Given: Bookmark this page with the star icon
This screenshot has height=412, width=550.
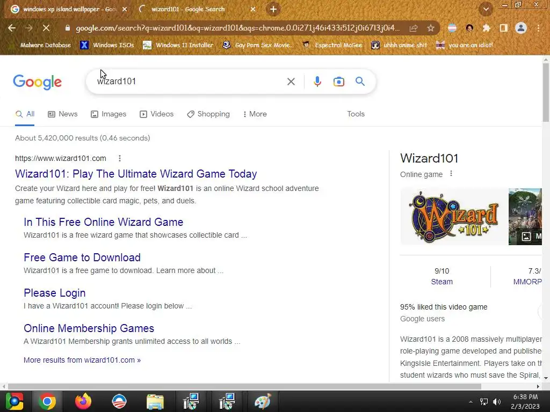Looking at the screenshot, I should click(x=431, y=28).
